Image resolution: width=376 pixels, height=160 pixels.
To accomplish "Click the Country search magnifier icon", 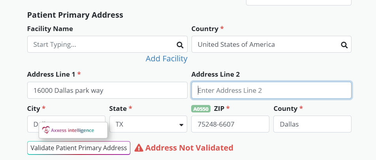I will [344, 44].
